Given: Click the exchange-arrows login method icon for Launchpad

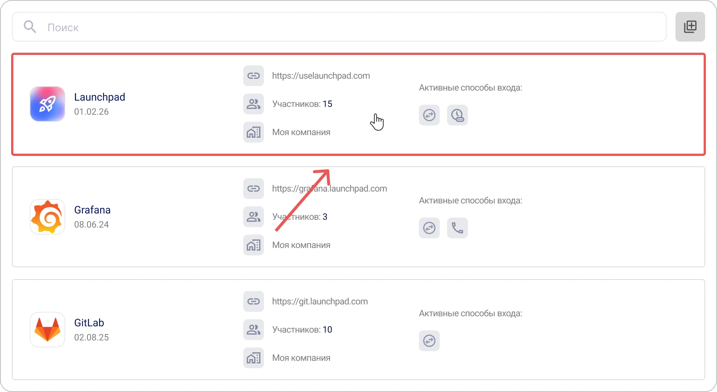Looking at the screenshot, I should click(x=429, y=115).
